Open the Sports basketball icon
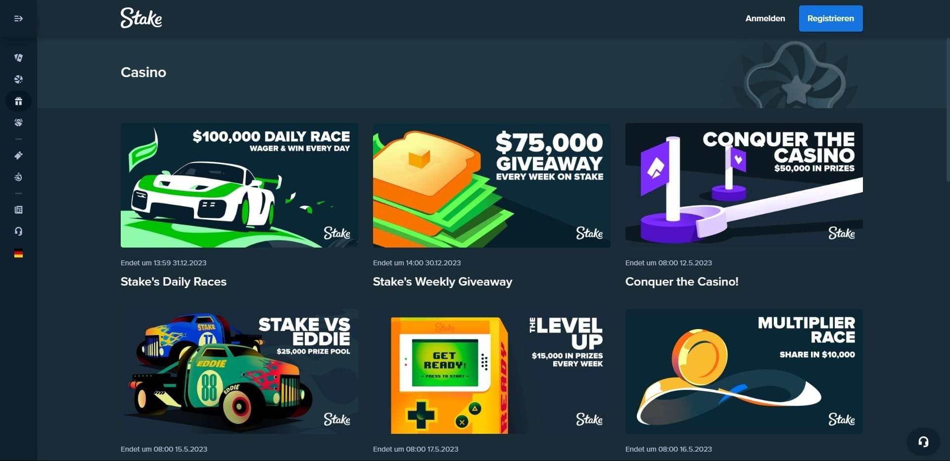Screen dimensions: 950x461 coord(18,80)
